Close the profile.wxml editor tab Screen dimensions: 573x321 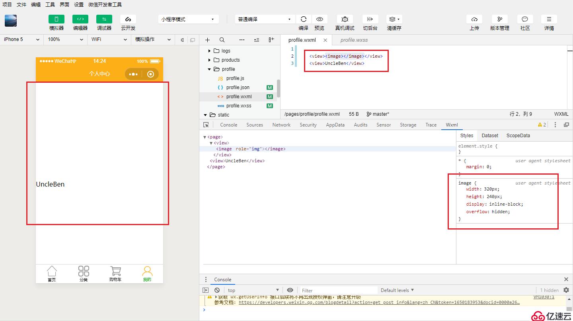[x=325, y=40]
